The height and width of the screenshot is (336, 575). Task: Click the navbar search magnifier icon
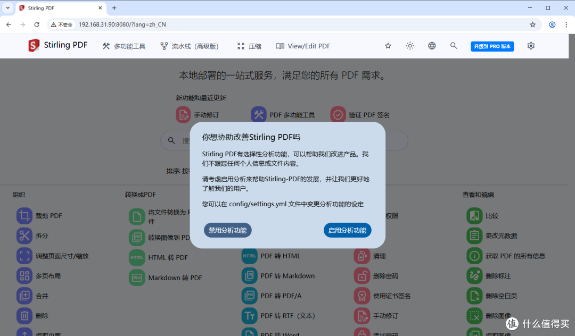(x=454, y=46)
